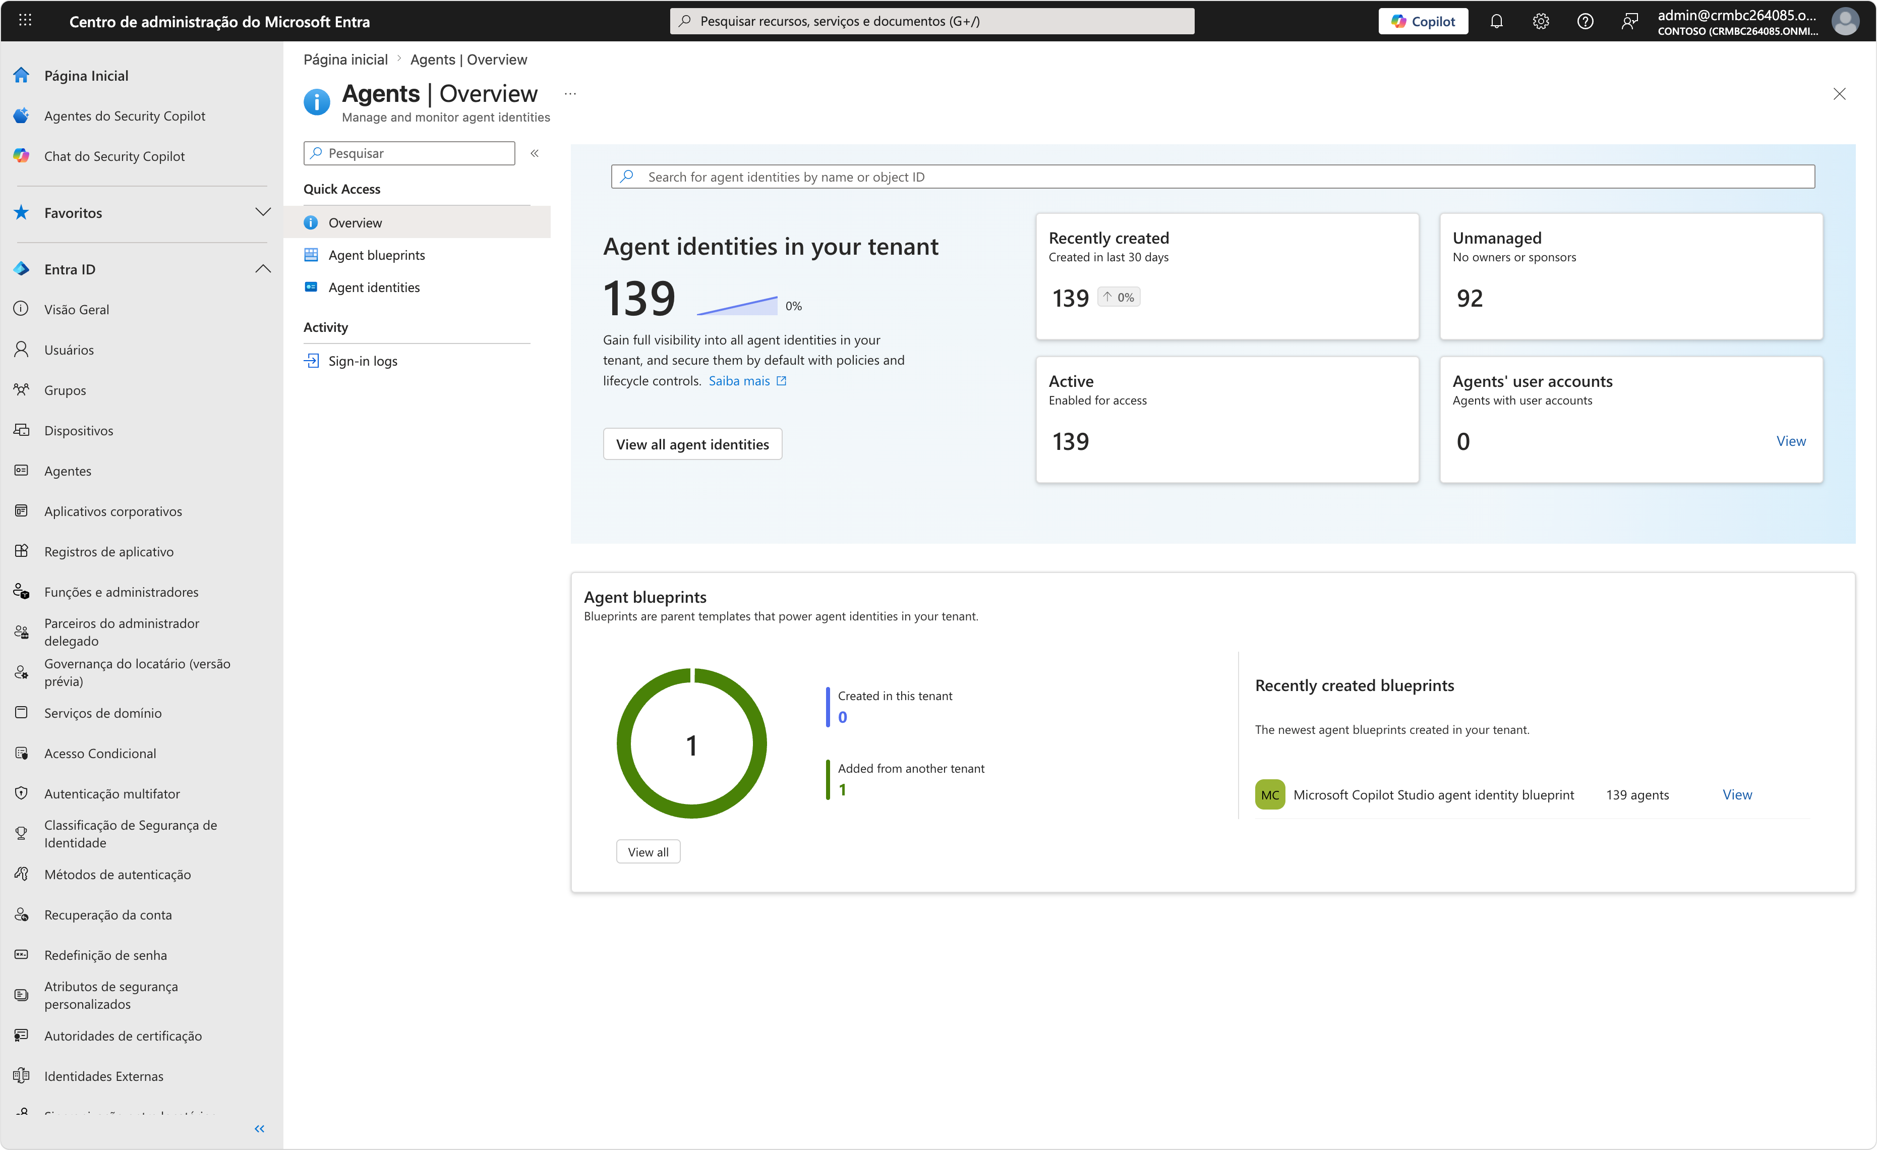
Task: Click the Agentes do Security Copilot icon
Action: pyautogui.click(x=21, y=116)
